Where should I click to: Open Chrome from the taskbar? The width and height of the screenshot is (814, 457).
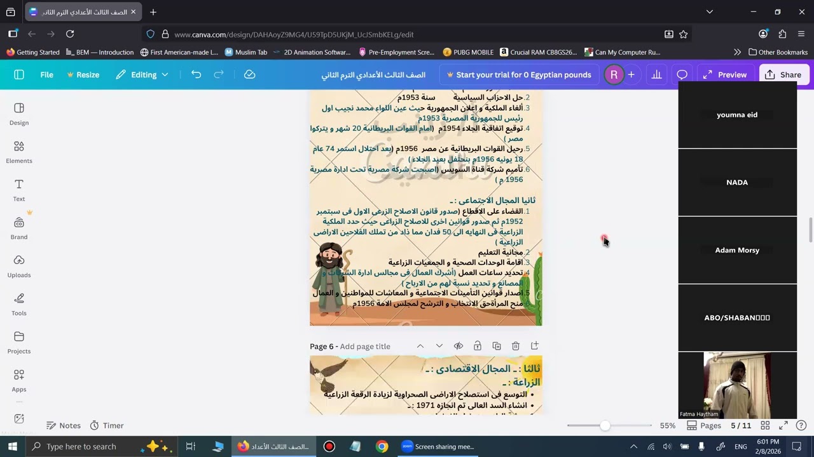coord(382,446)
